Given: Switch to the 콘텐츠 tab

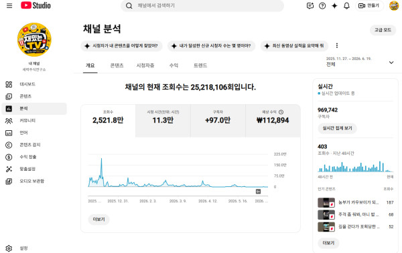Looking at the screenshot, I should pos(117,65).
